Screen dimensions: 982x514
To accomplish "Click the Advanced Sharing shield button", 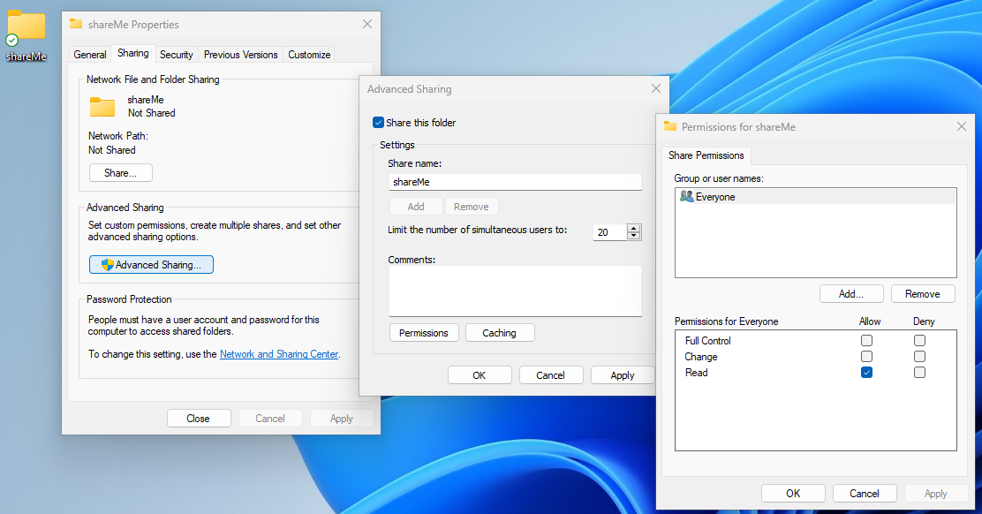I will click(151, 264).
